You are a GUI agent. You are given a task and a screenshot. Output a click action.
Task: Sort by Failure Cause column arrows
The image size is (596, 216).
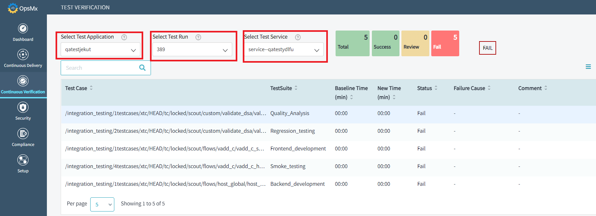489,88
